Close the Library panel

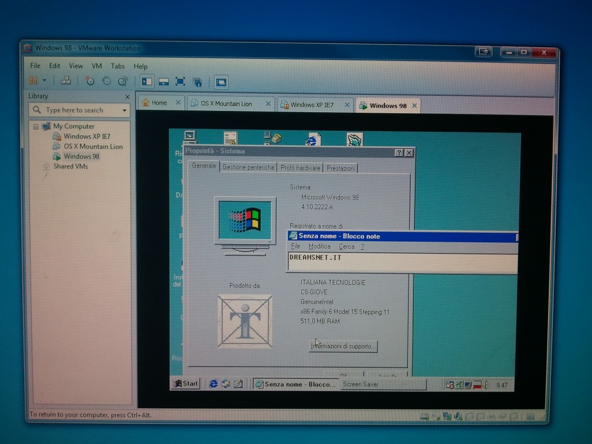127,97
